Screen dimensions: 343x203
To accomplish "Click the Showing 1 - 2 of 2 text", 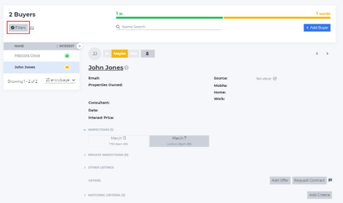I will coord(22,81).
